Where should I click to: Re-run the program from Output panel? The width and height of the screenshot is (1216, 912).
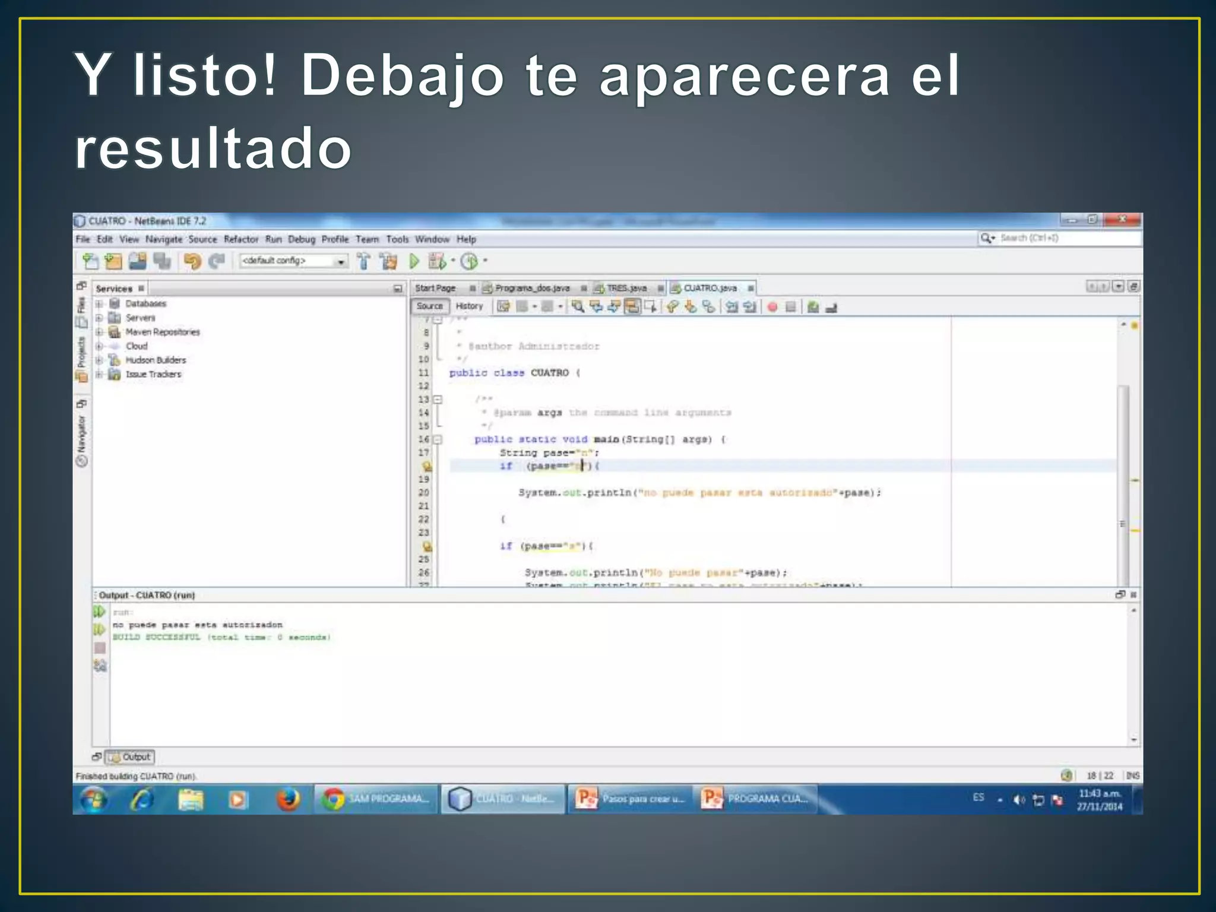[99, 612]
